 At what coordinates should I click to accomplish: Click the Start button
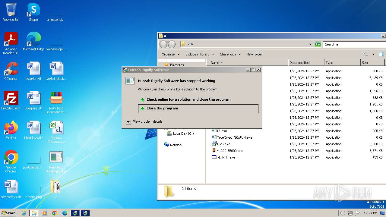coord(8,213)
